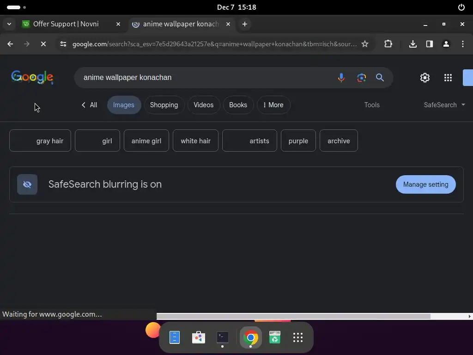Open the More search filters menu

273,105
